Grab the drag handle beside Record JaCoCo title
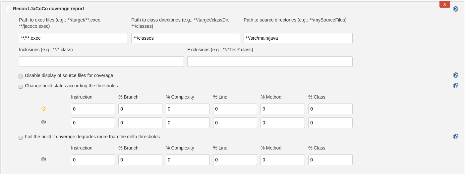The height and width of the screenshot is (174, 465). pos(8,9)
